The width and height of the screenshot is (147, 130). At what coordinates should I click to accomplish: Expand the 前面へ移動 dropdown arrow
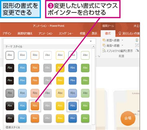coord(122,40)
